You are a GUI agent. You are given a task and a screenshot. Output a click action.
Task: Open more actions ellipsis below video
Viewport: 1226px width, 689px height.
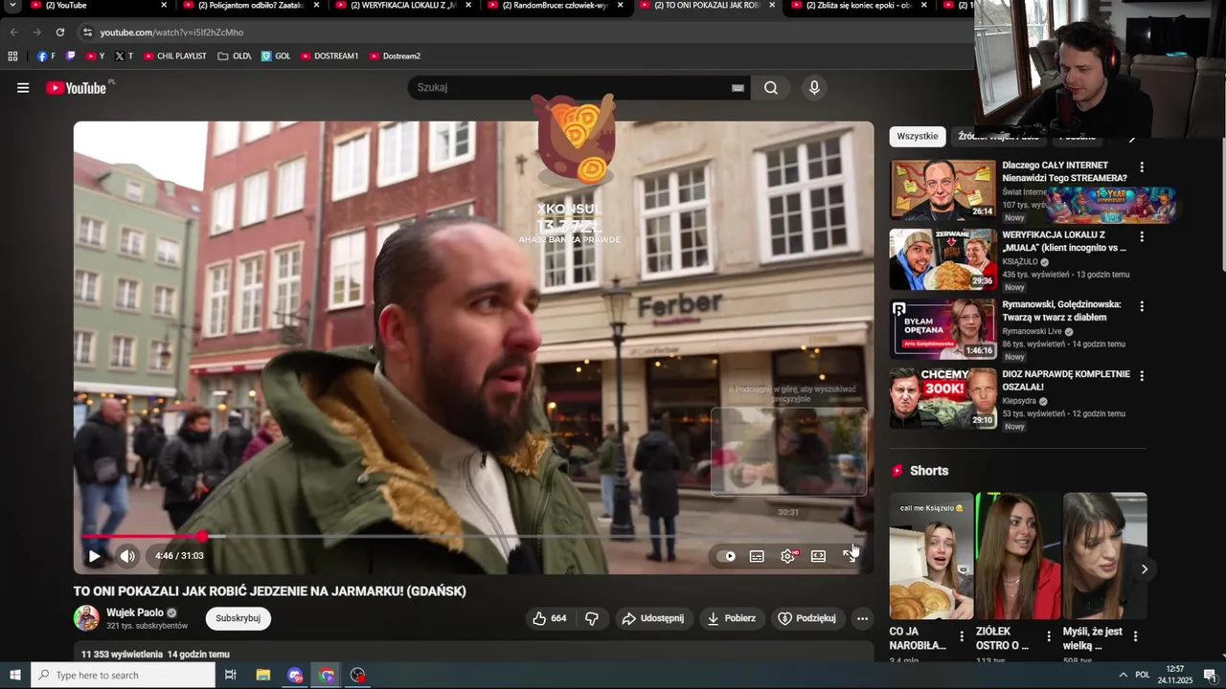click(862, 618)
